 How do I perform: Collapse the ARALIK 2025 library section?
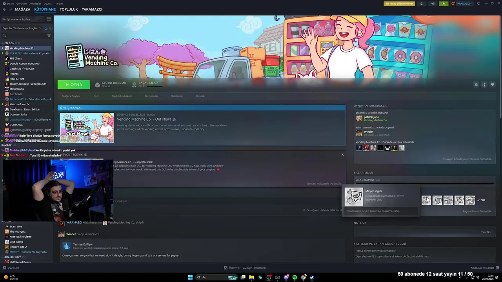(3, 257)
